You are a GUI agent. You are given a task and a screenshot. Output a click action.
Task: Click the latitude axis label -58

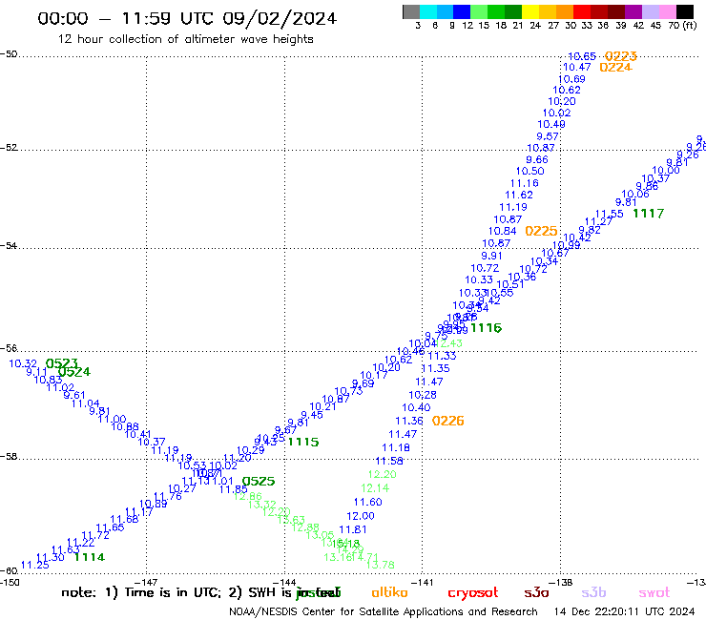coord(9,457)
